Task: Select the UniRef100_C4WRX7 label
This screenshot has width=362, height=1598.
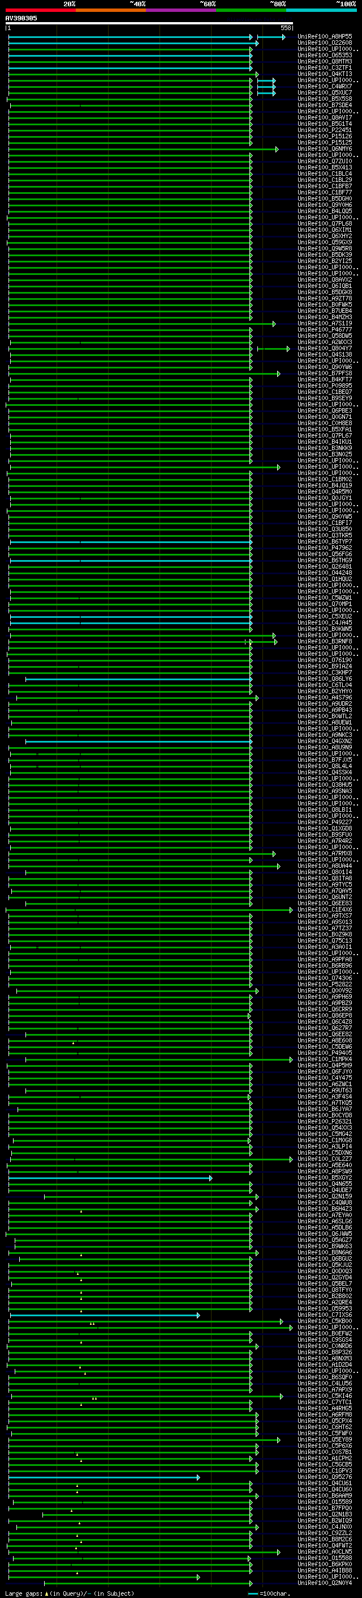Action: click(325, 86)
